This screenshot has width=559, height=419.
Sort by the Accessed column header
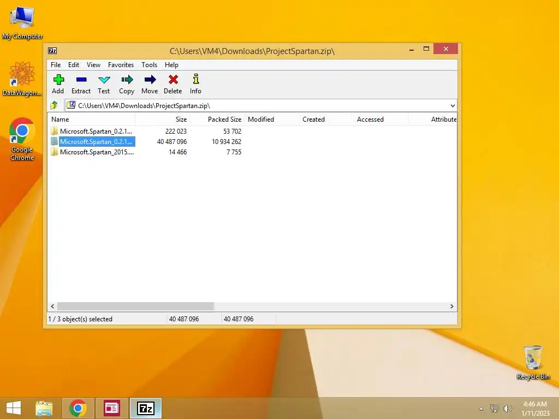pos(380,119)
